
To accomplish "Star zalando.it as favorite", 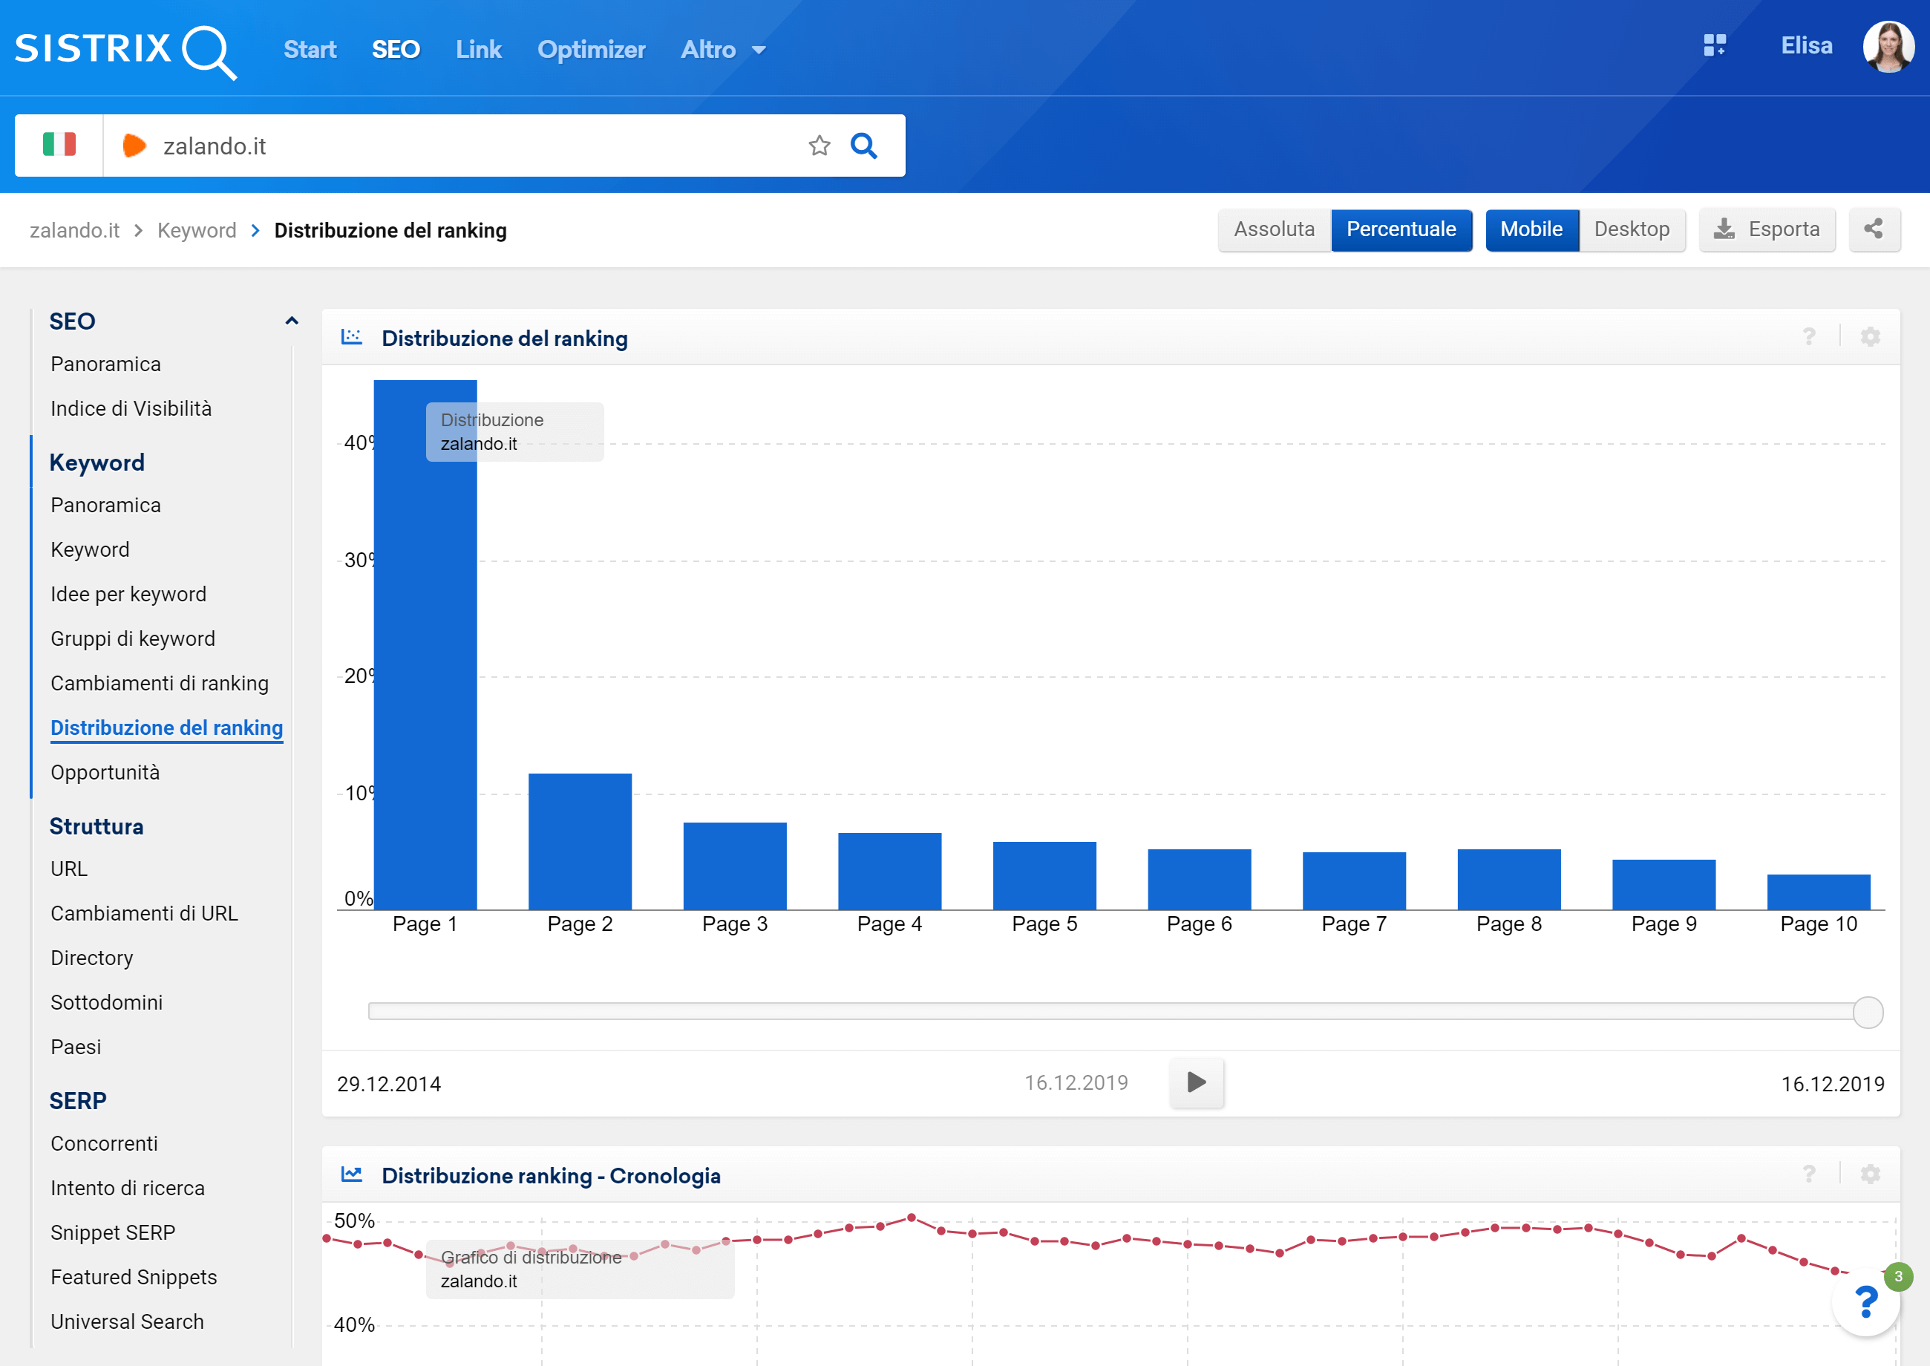I will click(819, 145).
